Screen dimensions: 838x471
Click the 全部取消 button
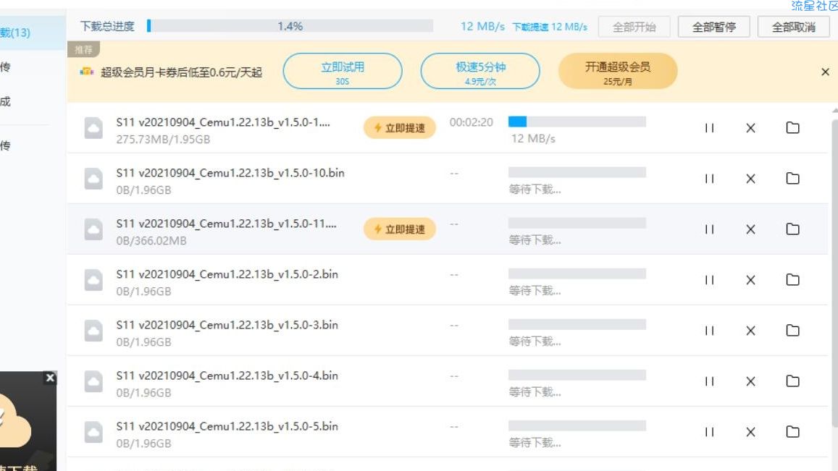(793, 27)
